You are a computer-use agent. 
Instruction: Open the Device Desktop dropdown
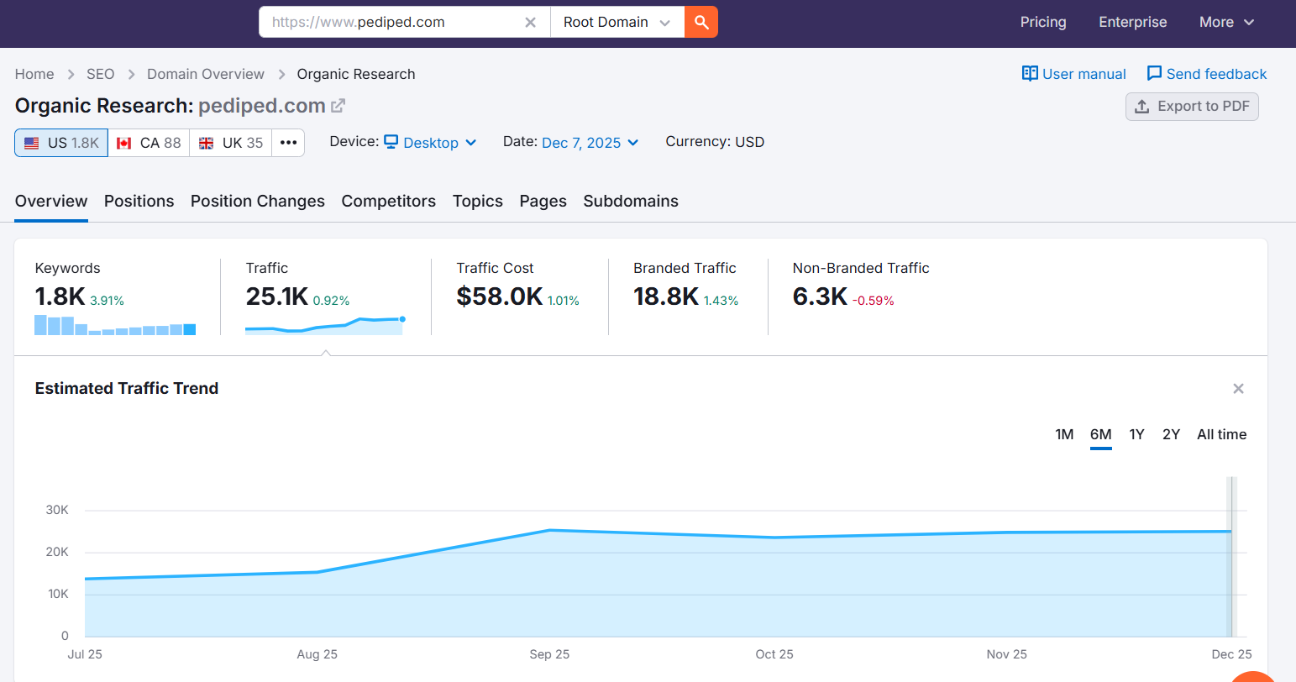430,143
